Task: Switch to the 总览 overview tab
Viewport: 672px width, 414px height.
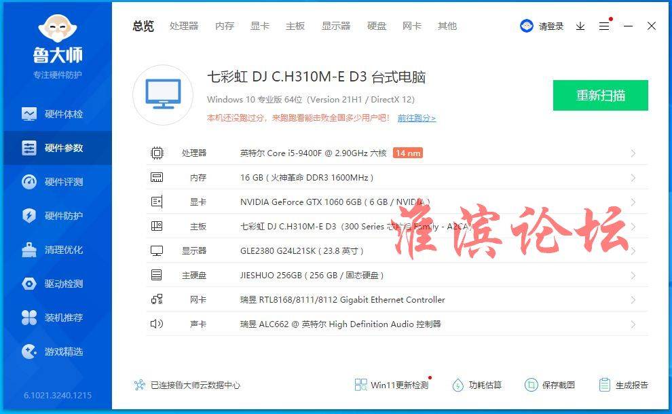Action: 143,26
